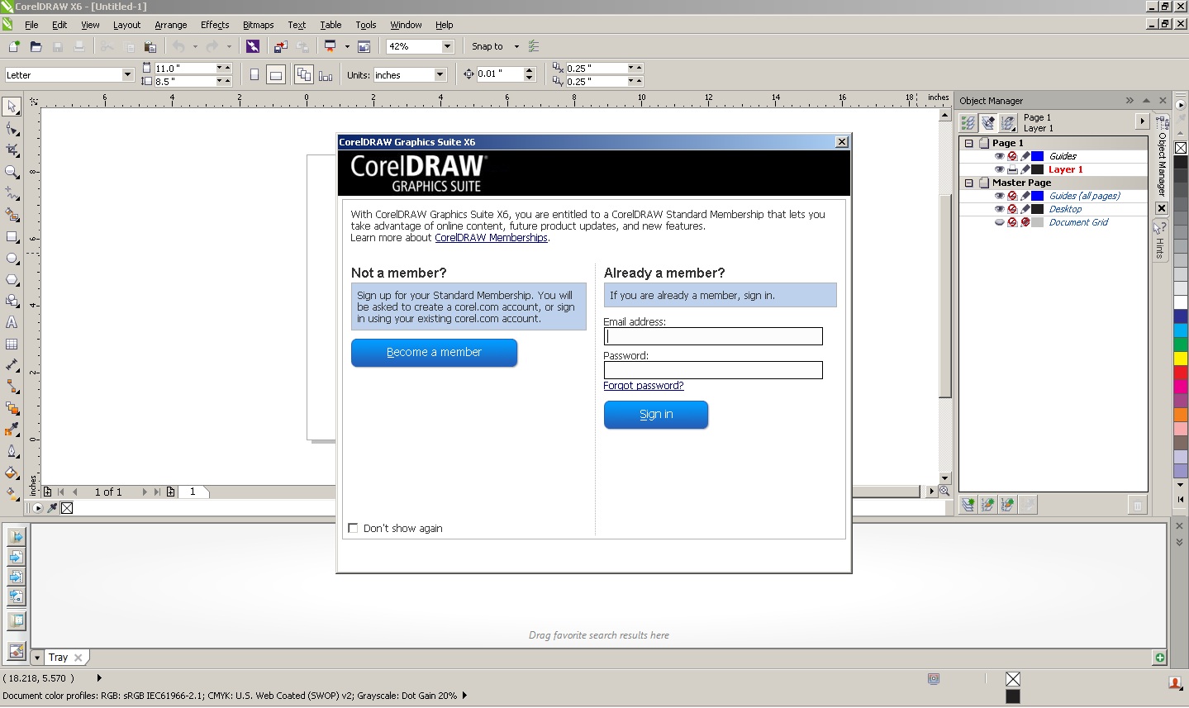Select the Text tool in toolbox
This screenshot has width=1189, height=708.
tap(12, 323)
